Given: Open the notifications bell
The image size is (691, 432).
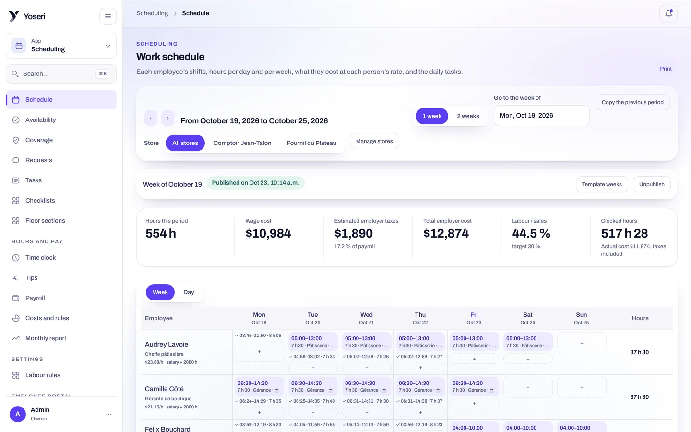Looking at the screenshot, I should [x=668, y=13].
